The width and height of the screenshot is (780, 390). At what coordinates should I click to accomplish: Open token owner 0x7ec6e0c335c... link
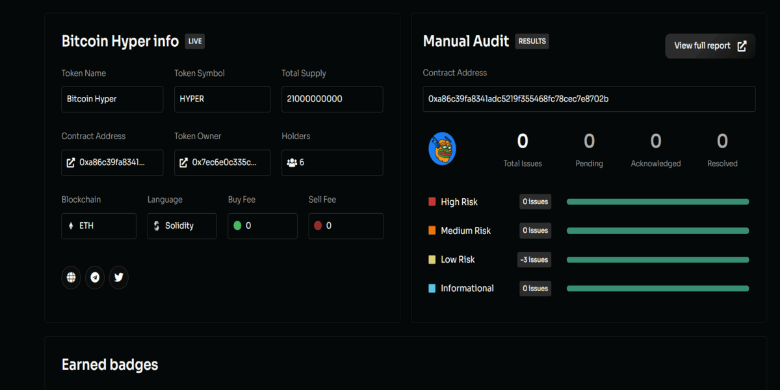pos(222,162)
